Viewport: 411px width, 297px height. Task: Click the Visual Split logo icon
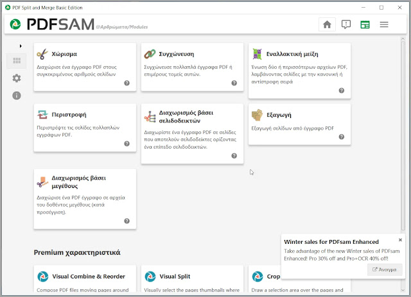(x=150, y=276)
